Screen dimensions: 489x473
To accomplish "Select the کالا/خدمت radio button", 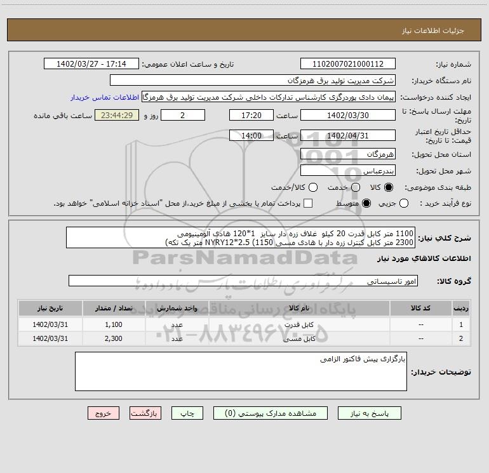I will (x=313, y=187).
